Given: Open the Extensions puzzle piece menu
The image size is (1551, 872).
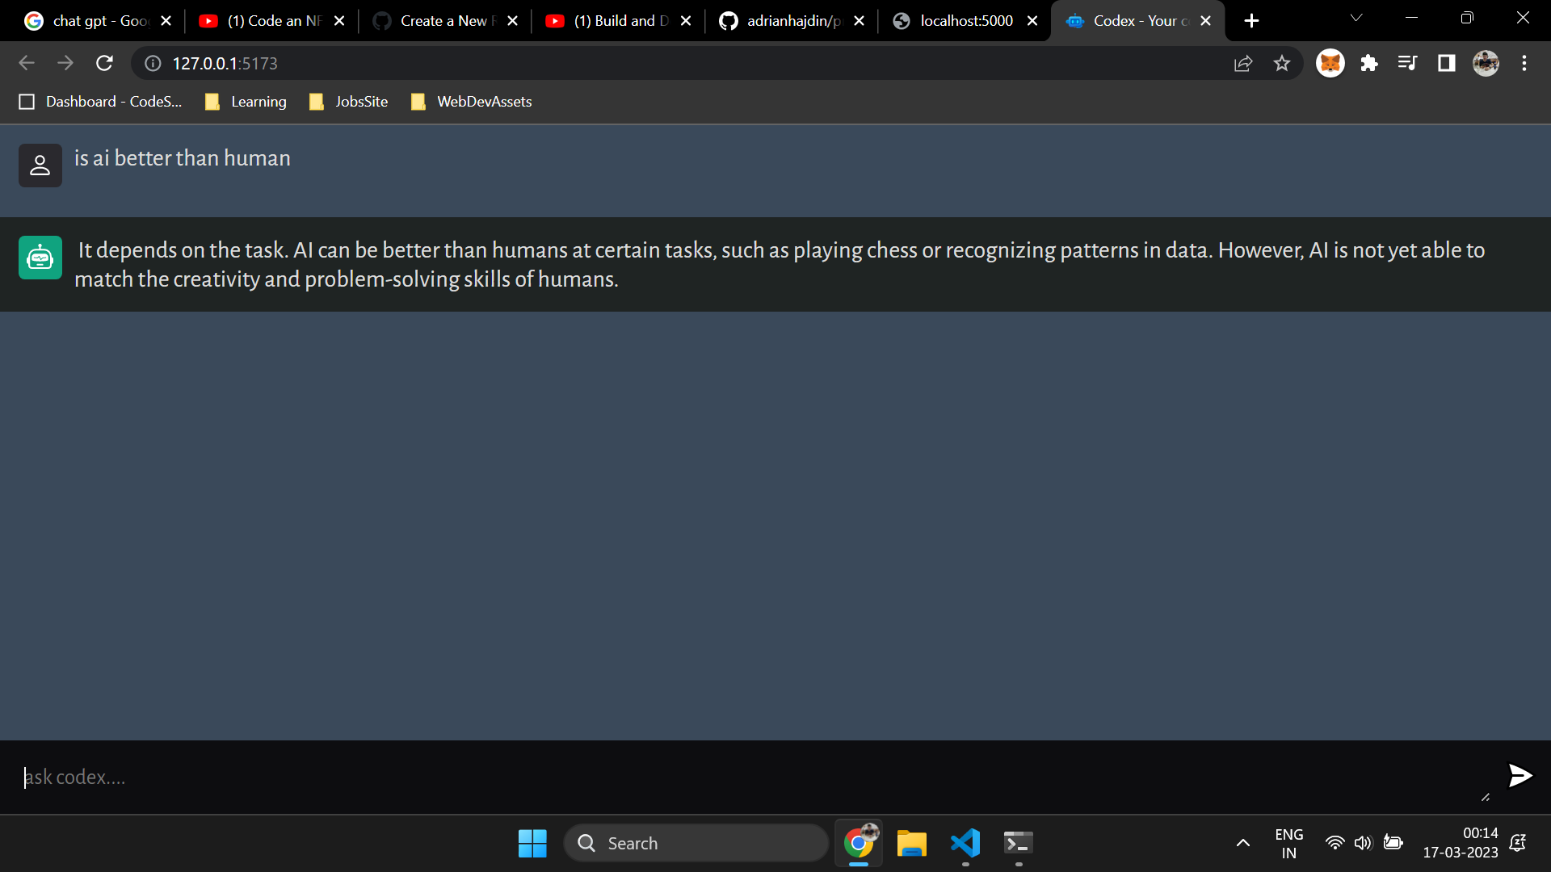Looking at the screenshot, I should click(1369, 63).
